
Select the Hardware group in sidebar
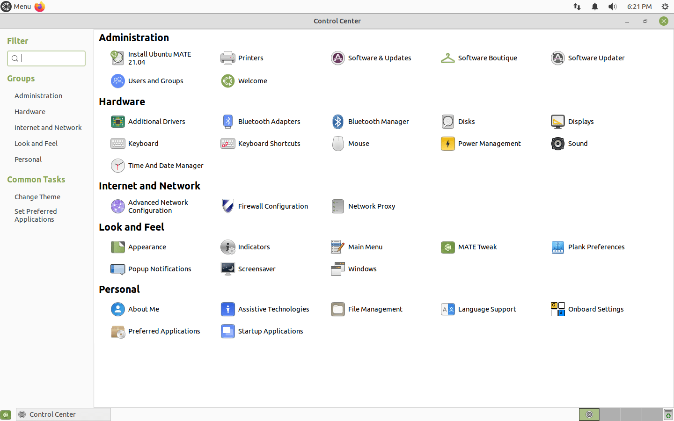click(x=30, y=112)
